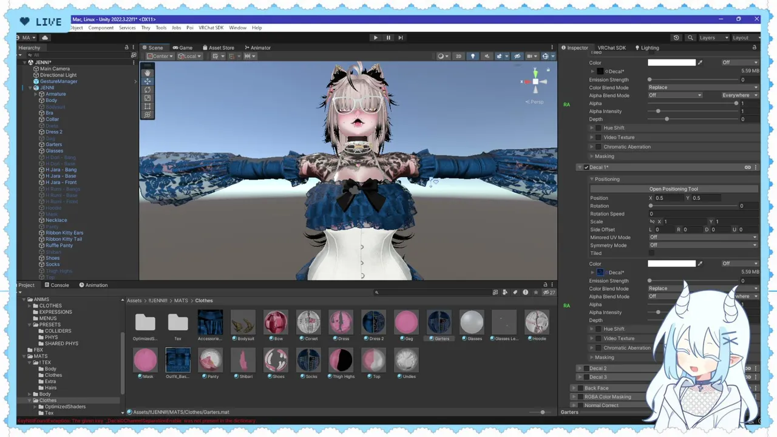Viewport: 777px width, 437px height.
Task: Click the scene Gizmos icon
Action: (x=545, y=56)
